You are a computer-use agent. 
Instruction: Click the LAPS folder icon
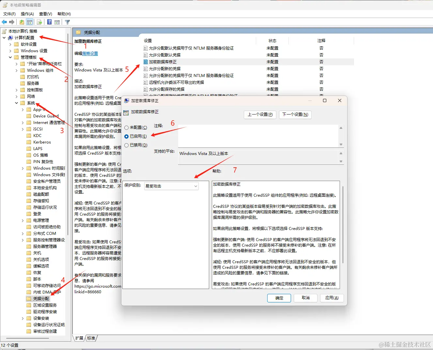click(x=29, y=148)
